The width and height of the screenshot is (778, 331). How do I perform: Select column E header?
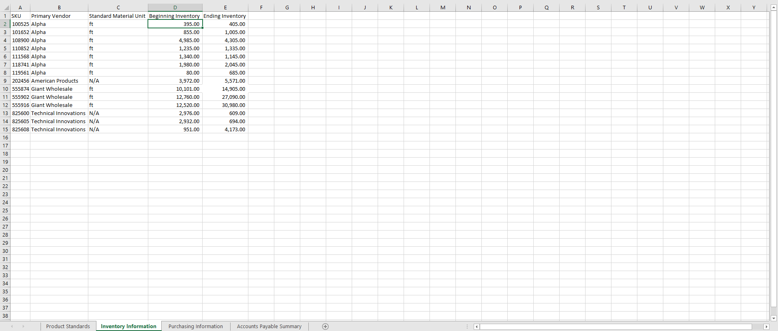click(225, 8)
